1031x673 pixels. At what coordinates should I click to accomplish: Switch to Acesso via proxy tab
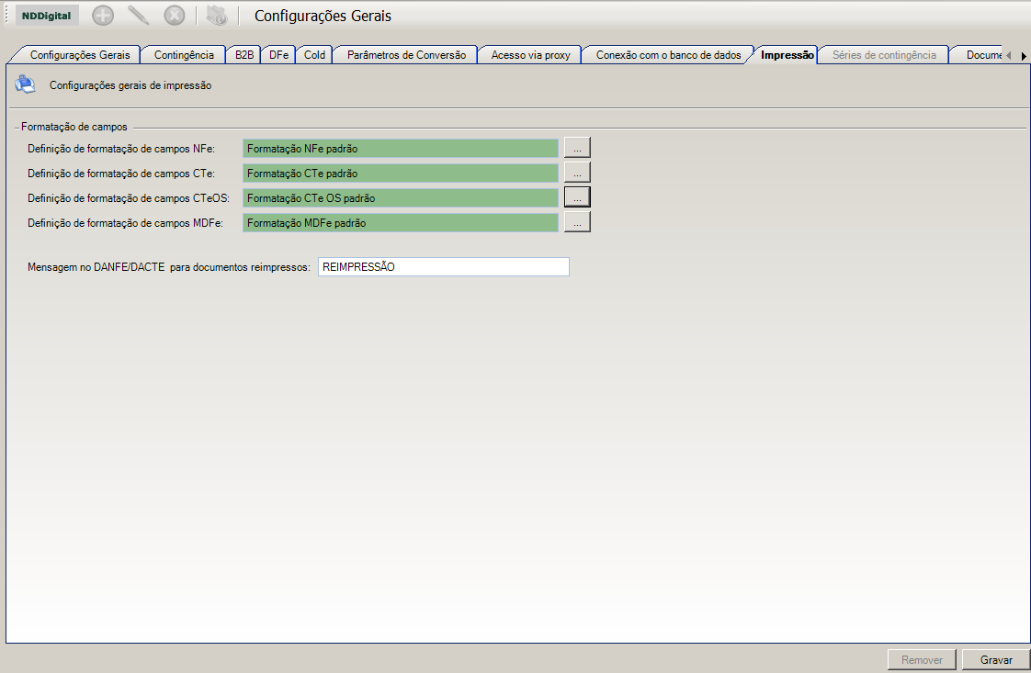530,55
